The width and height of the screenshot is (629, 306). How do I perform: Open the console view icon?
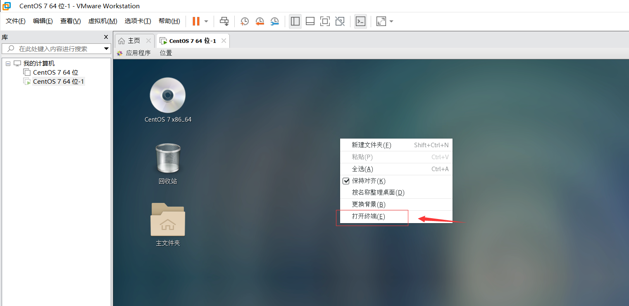pos(360,21)
